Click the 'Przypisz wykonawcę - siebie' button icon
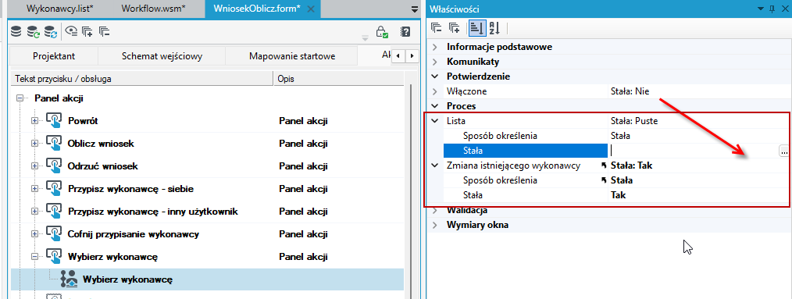The height and width of the screenshot is (299, 792). 53,189
